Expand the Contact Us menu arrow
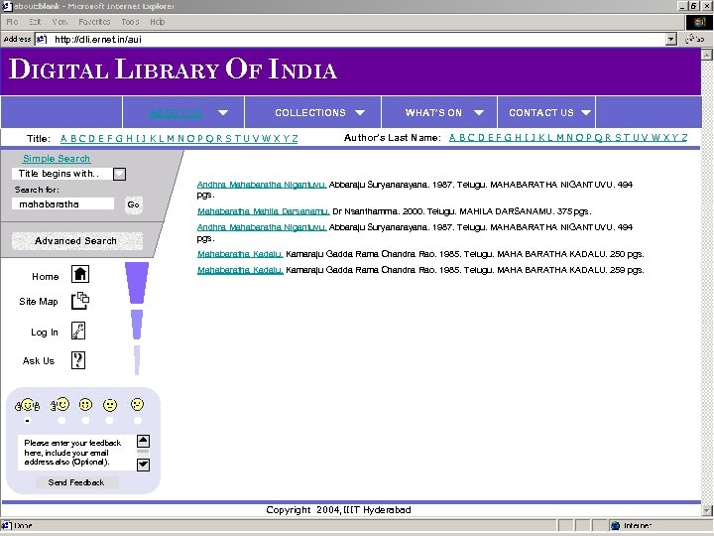714x536 pixels. 586,112
